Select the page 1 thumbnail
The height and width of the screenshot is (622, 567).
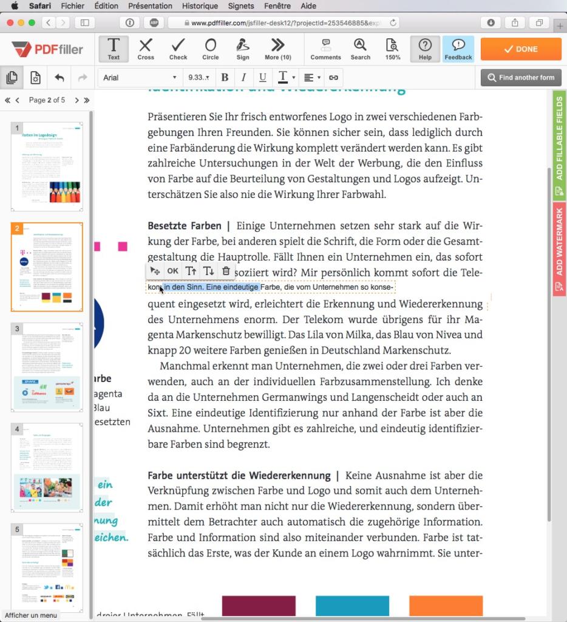tap(47, 166)
